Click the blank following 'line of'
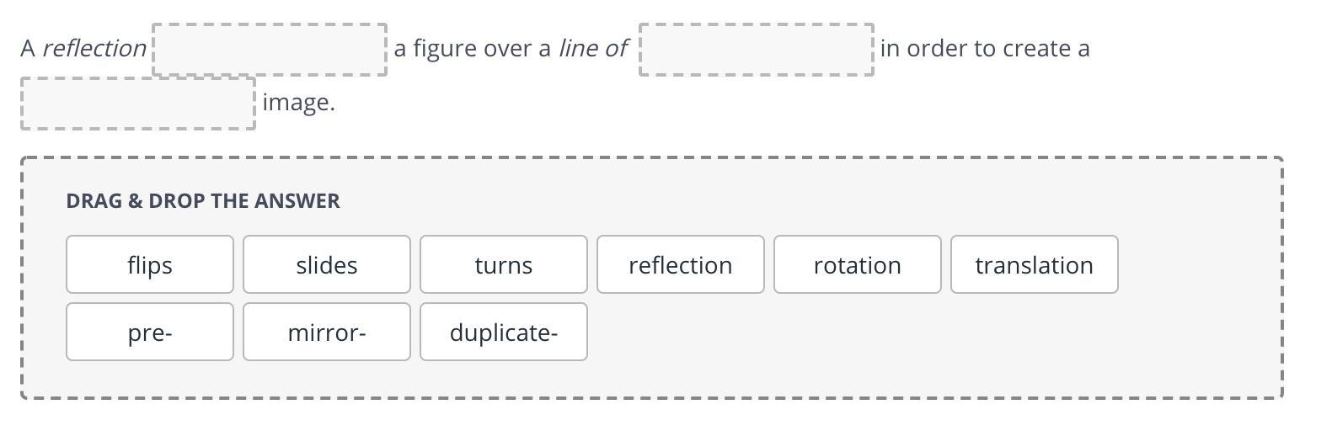 [757, 50]
